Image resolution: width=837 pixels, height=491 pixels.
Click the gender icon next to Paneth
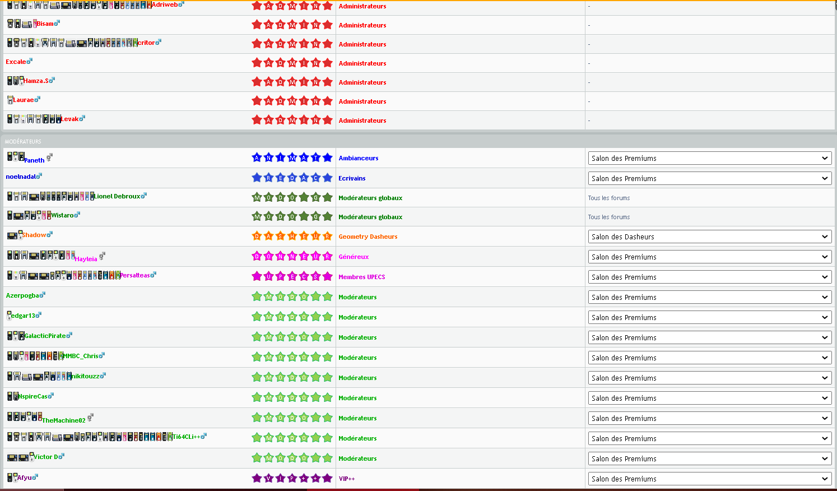pos(49,158)
